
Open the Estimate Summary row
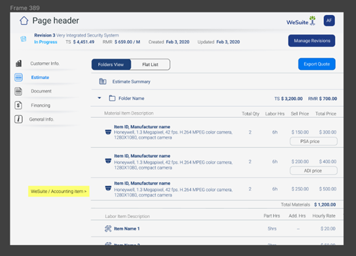click(x=217, y=81)
